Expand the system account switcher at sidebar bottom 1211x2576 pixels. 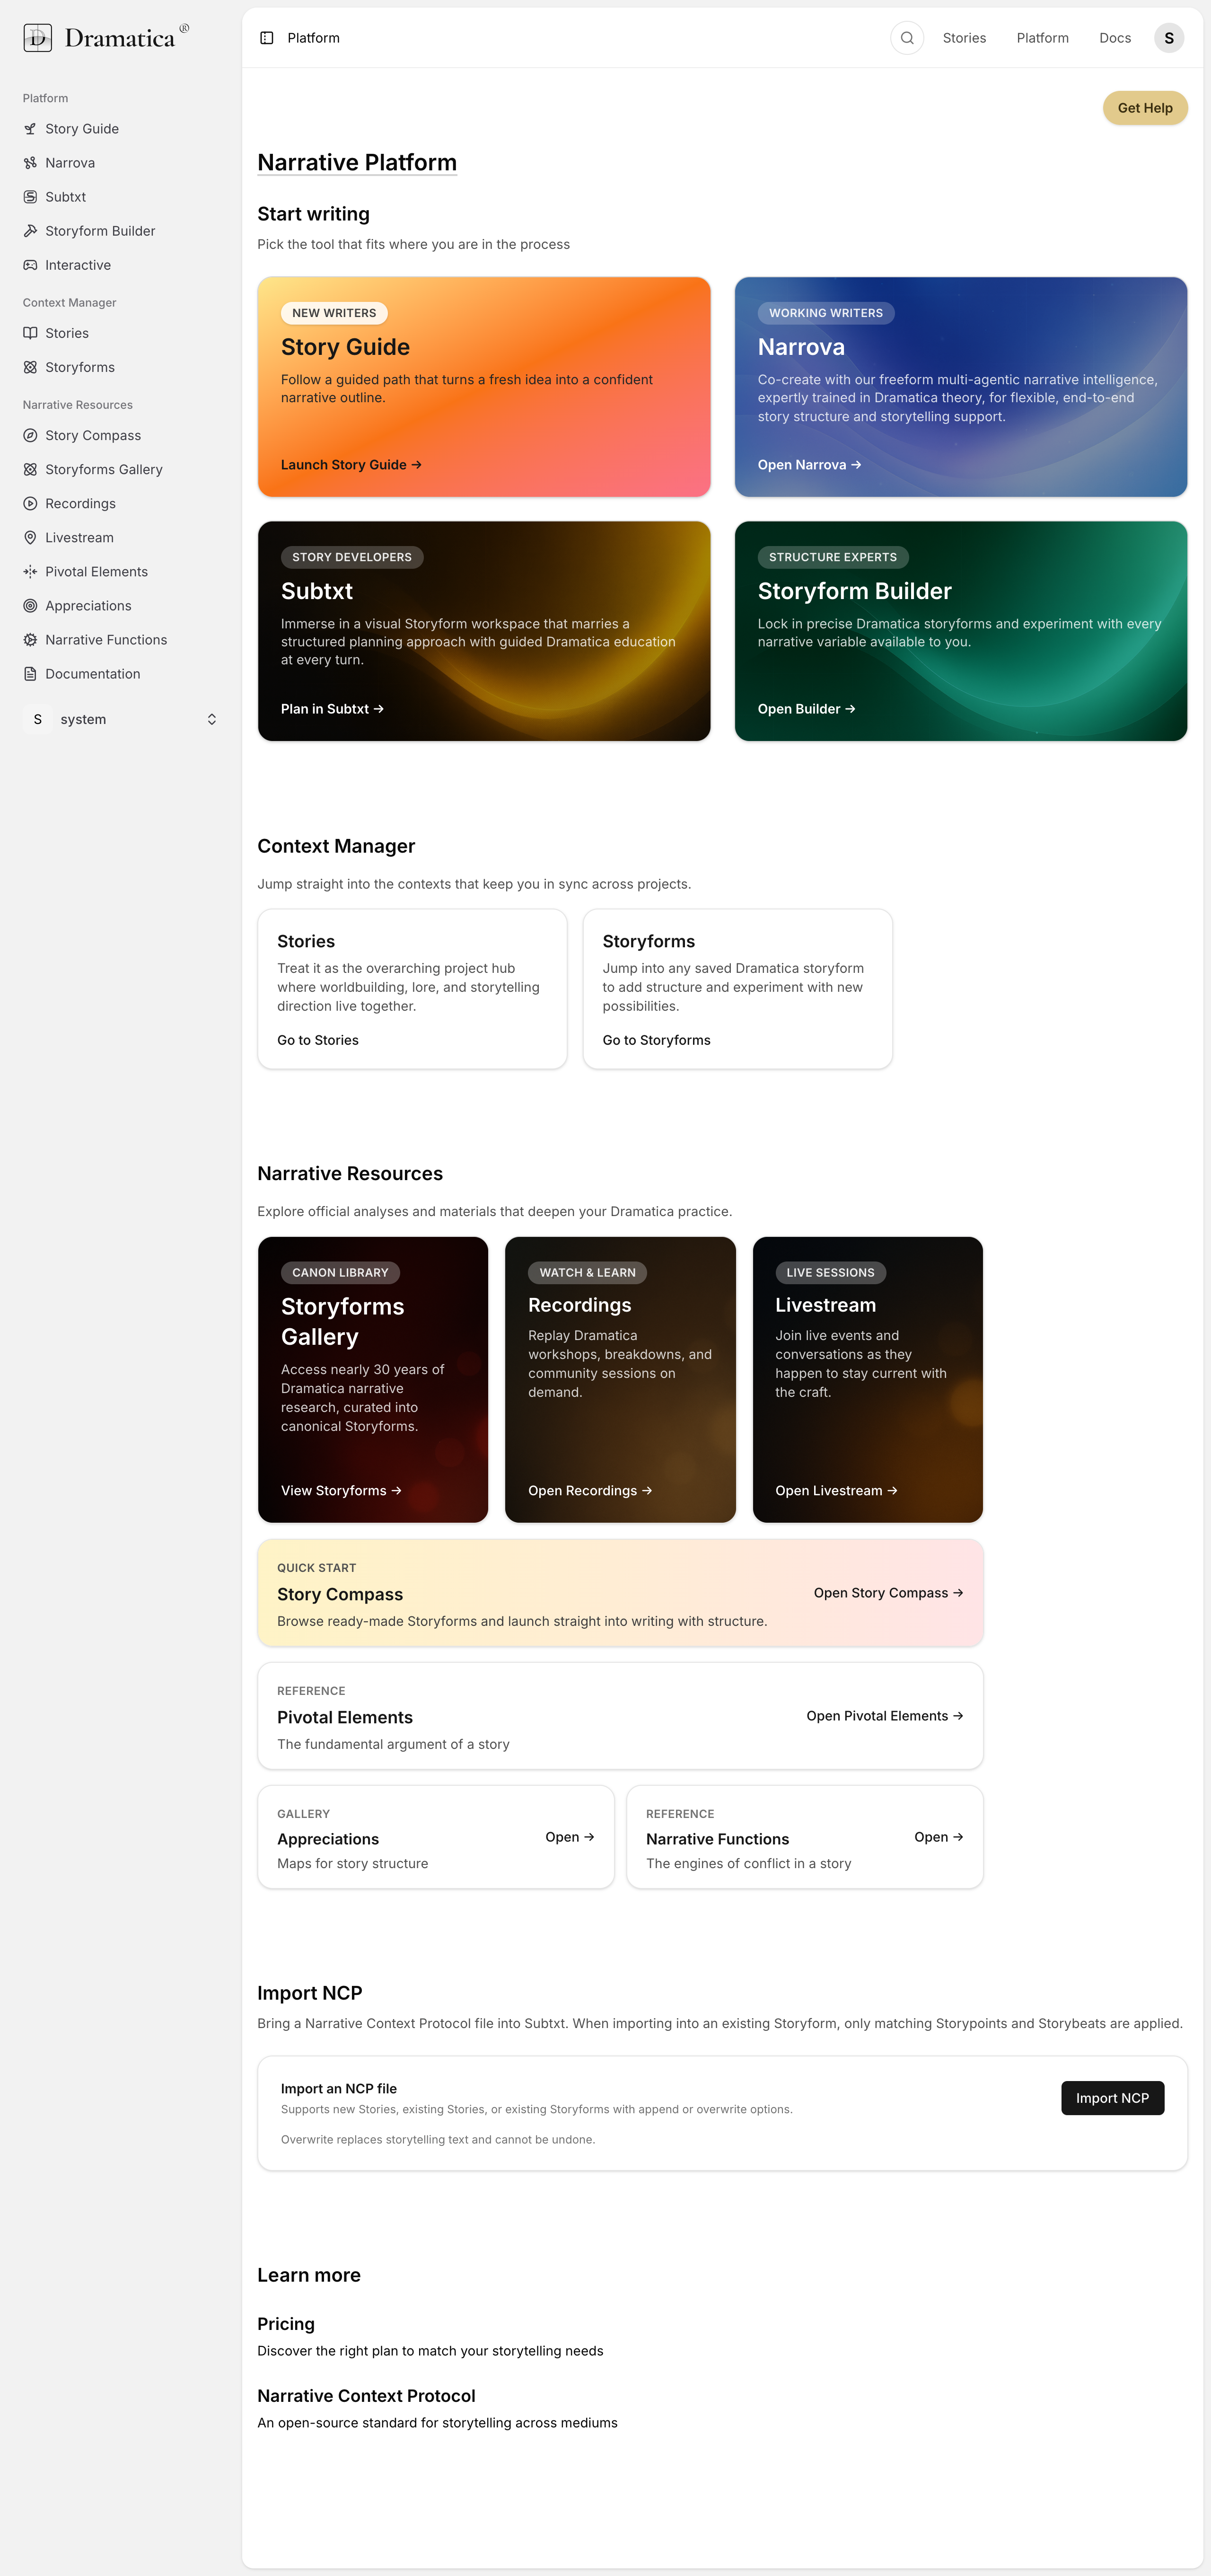[x=120, y=719]
